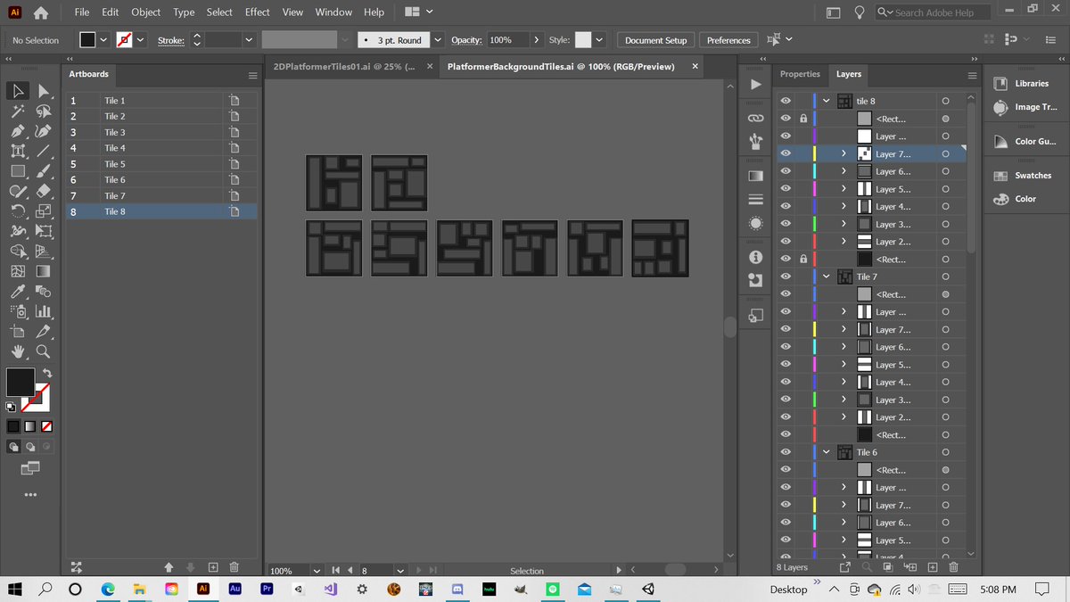Click the Search Adobe Help field
The image size is (1070, 602).
click(x=933, y=12)
